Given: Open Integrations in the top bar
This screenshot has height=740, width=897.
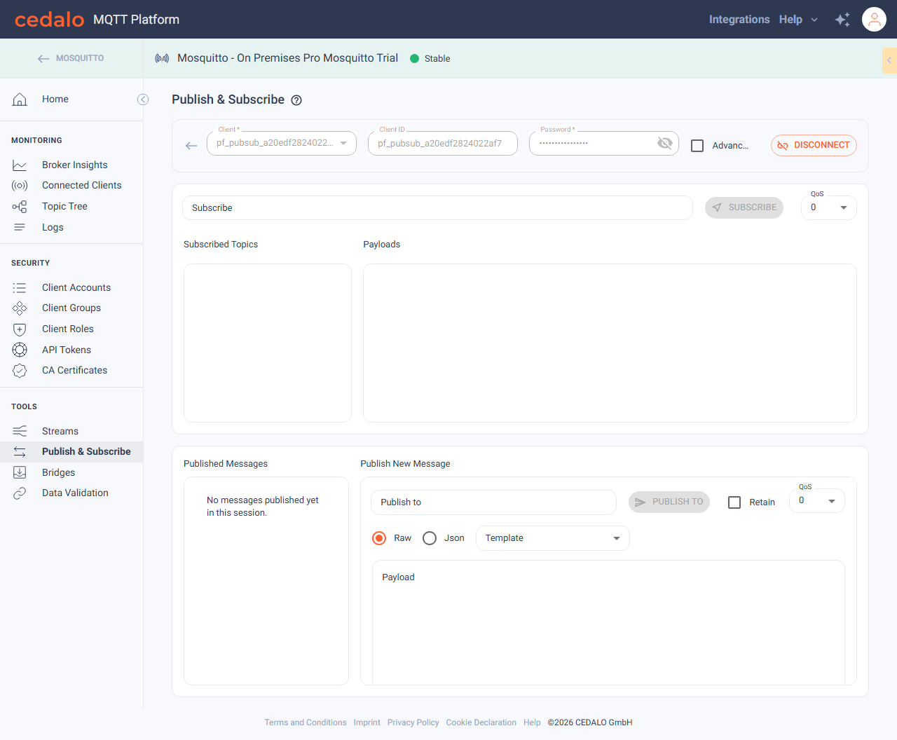Looking at the screenshot, I should coord(739,20).
